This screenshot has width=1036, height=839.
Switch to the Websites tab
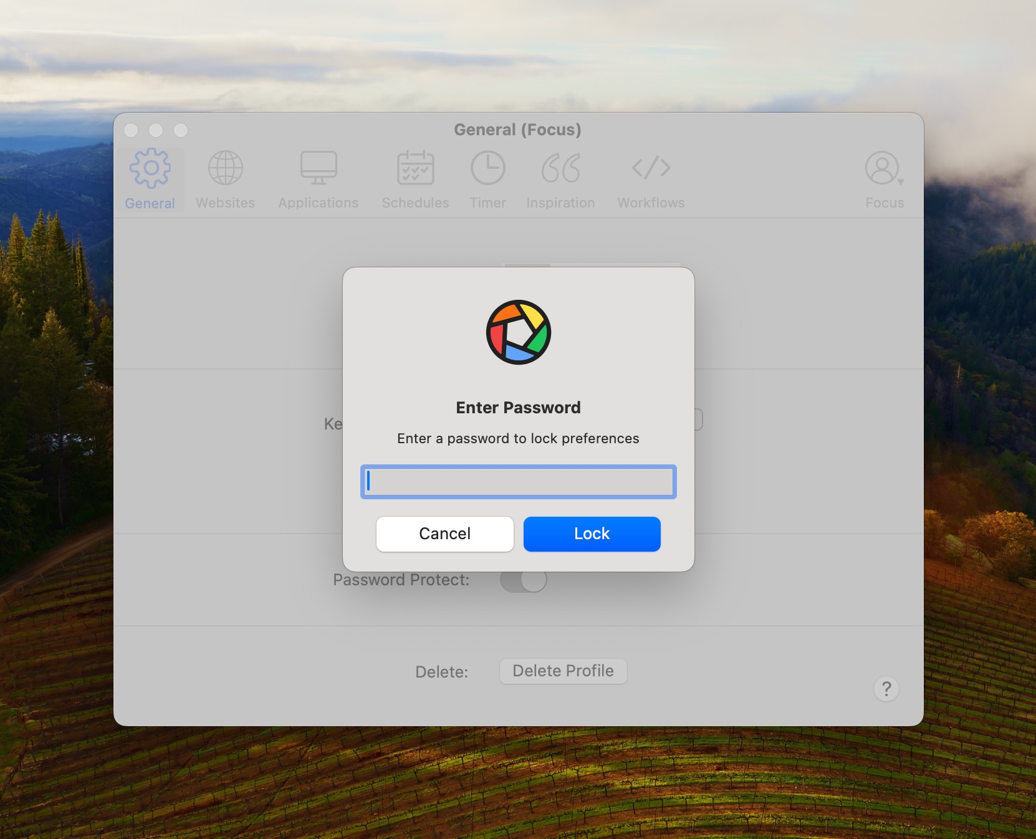pos(225,180)
